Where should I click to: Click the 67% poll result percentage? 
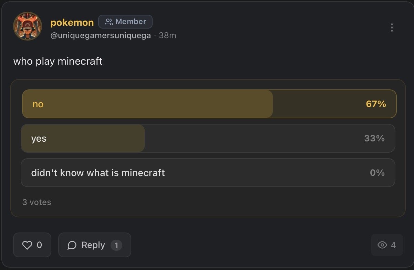376,104
